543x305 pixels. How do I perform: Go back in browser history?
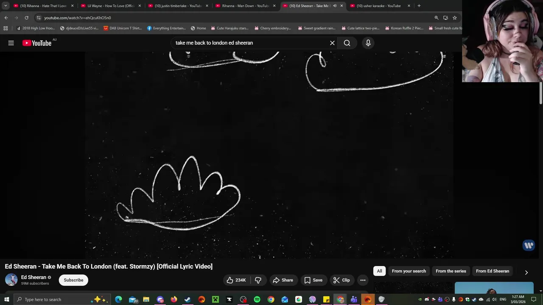coord(6,18)
